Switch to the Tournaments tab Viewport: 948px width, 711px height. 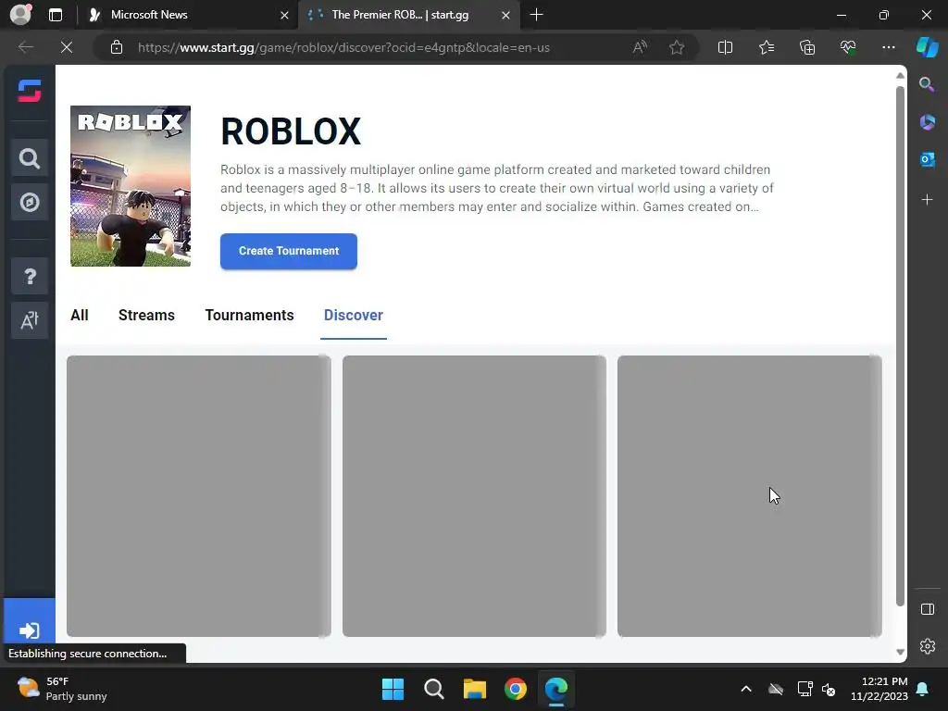[249, 315]
